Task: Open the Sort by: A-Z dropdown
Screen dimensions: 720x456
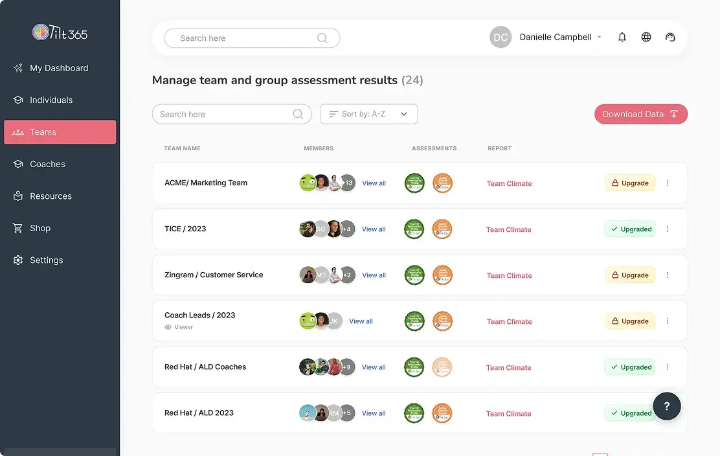Action: (368, 114)
